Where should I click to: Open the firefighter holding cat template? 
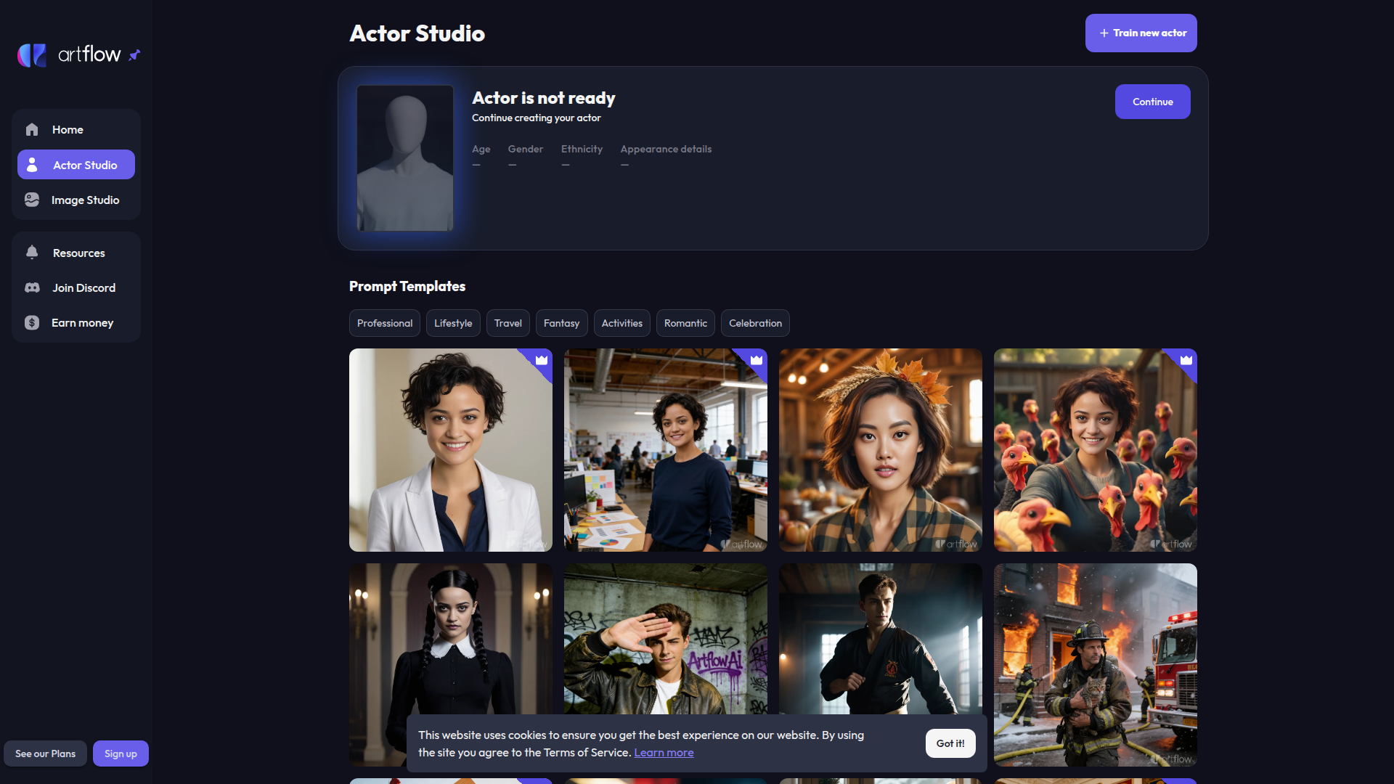pos(1095,664)
